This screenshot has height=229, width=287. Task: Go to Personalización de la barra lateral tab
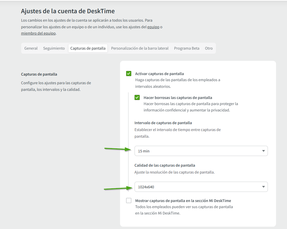(x=140, y=48)
